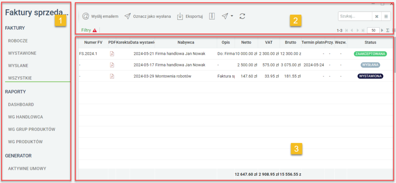Click the red filter warning triangle
The height and width of the screenshot is (183, 396).
pyautogui.click(x=95, y=30)
